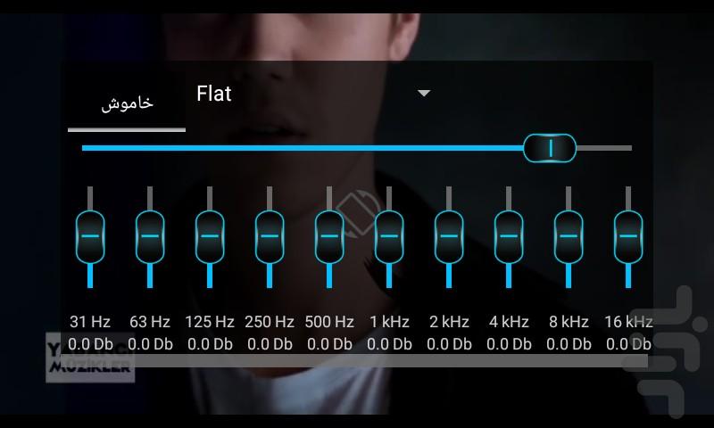Click the 125 Hz band slider knob
The width and height of the screenshot is (714, 428).
point(210,236)
